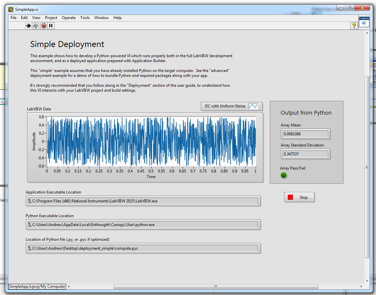Click the PYDEMO VI icon
This screenshot has width=376, height=295.
[364, 22]
